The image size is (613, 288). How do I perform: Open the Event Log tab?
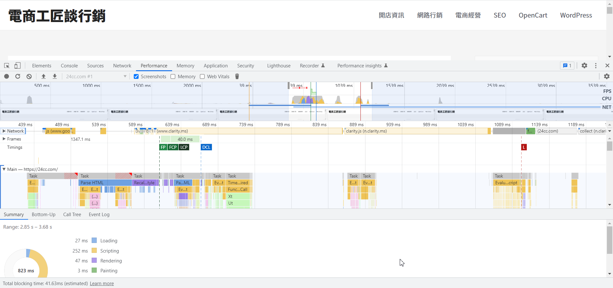(x=99, y=215)
